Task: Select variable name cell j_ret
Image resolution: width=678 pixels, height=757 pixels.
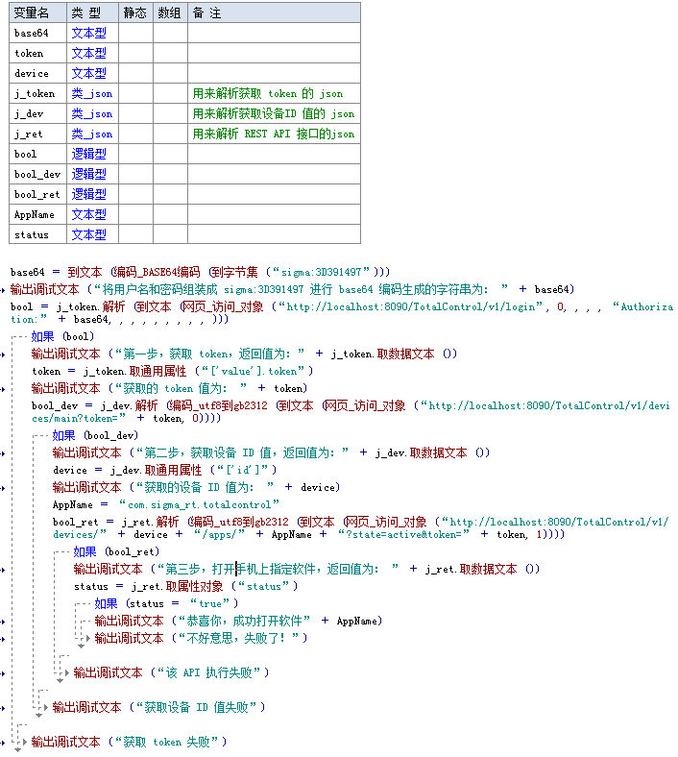Action: 37,134
